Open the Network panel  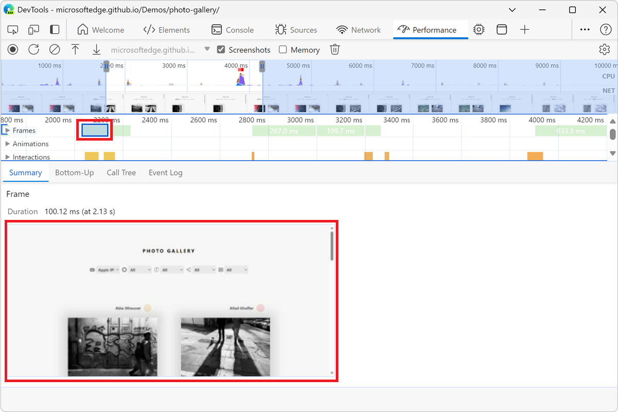(x=359, y=30)
